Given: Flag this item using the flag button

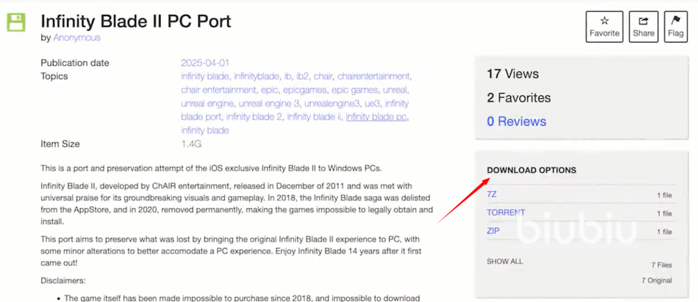Looking at the screenshot, I should 676,27.
